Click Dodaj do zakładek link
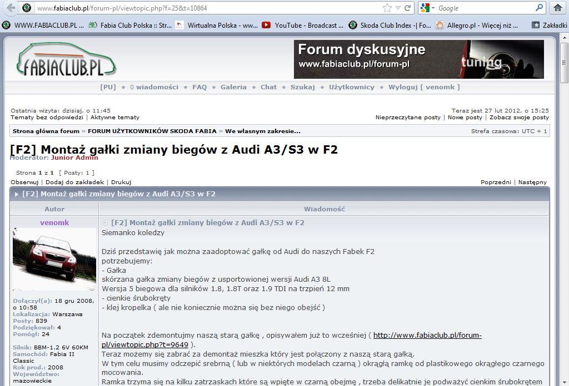This screenshot has width=569, height=386. (75, 182)
